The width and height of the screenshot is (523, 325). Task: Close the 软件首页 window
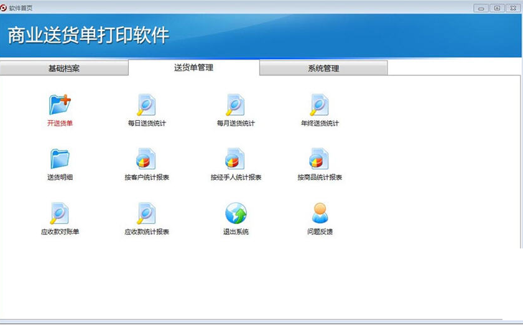click(x=513, y=8)
